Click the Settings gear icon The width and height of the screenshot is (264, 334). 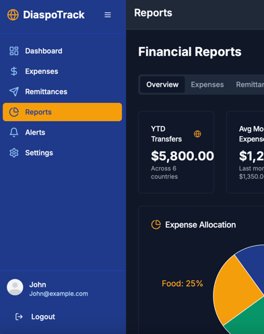tap(14, 153)
